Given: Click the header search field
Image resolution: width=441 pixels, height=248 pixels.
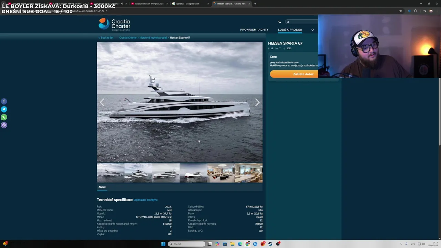Looking at the screenshot, I should tap(302, 22).
